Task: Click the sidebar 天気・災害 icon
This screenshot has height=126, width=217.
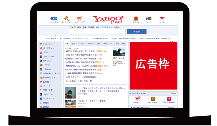Action: (41, 90)
